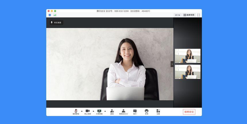Unmute the microphone (解除静音)
This screenshot has width=247, height=124.
[76, 112]
